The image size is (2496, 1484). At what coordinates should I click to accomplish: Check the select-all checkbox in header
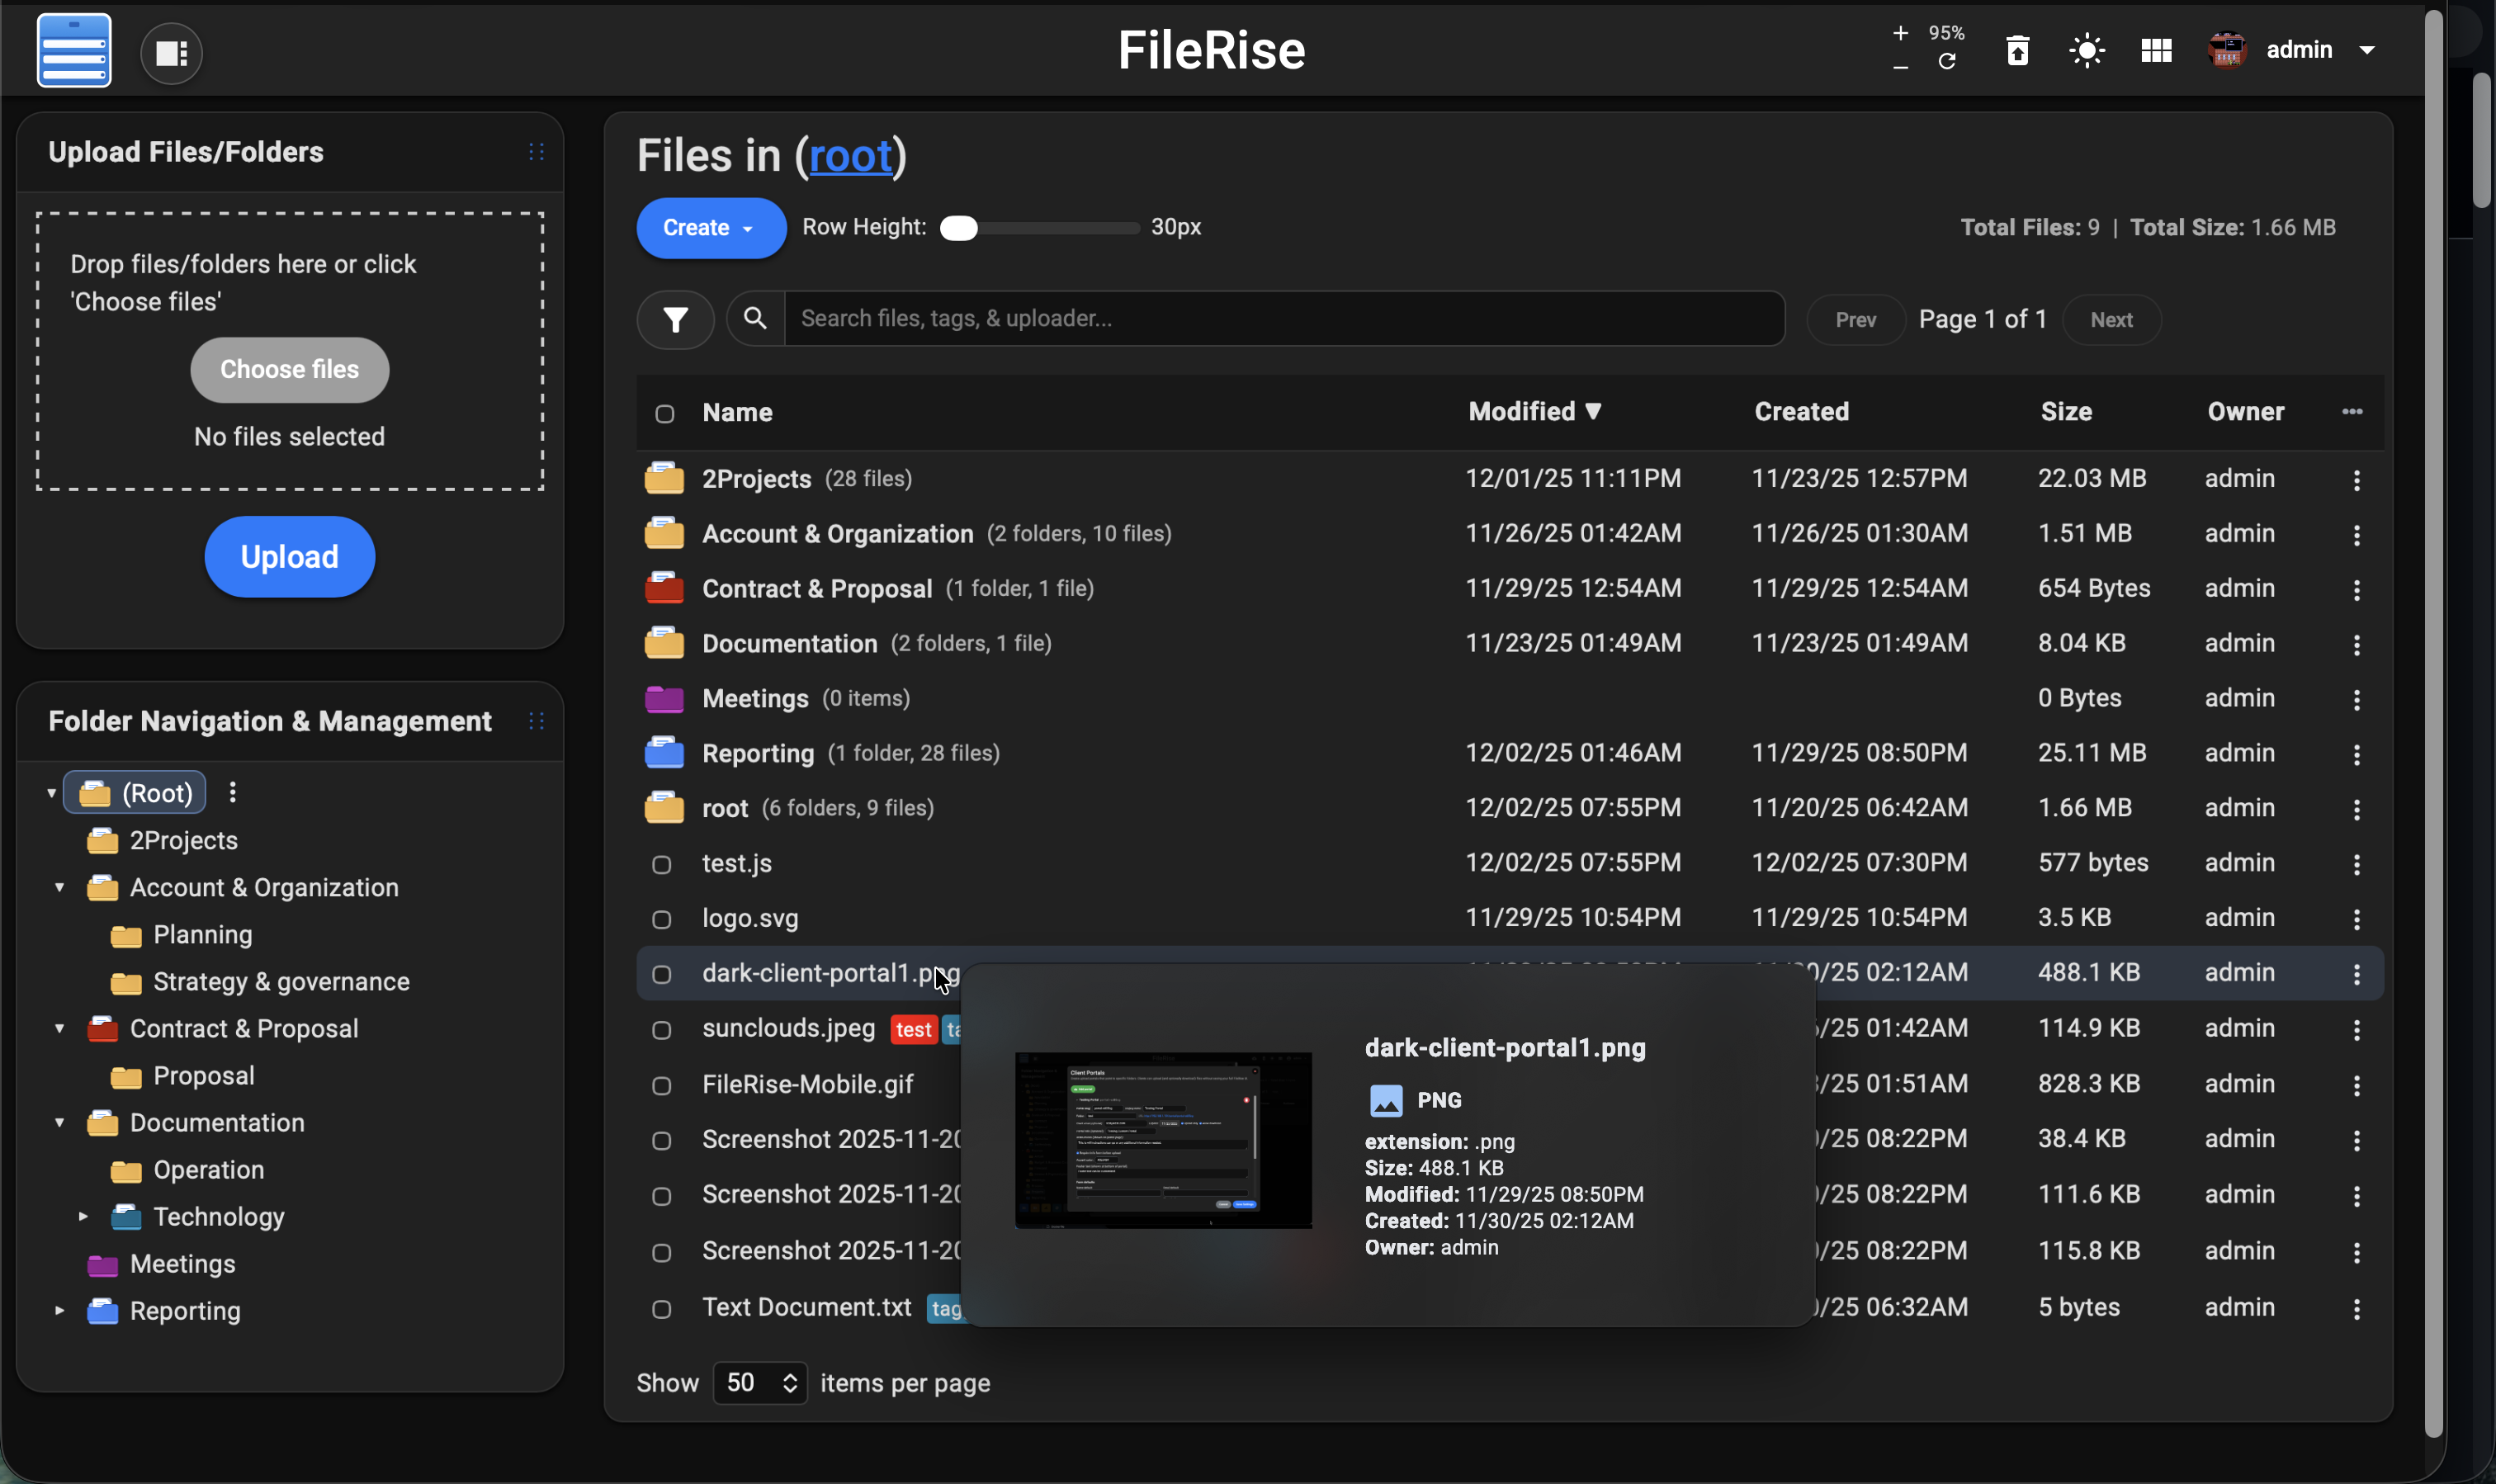(664, 413)
